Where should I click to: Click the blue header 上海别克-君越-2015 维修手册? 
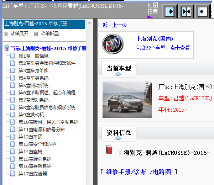45,24
